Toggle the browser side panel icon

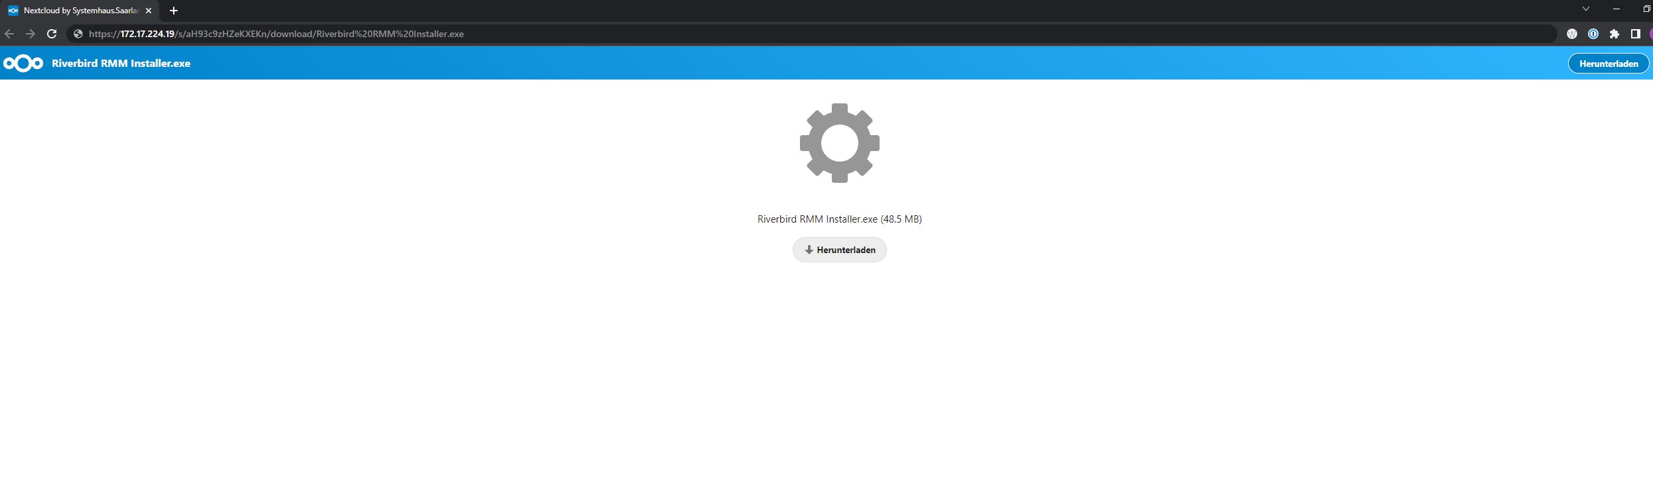pyautogui.click(x=1636, y=34)
